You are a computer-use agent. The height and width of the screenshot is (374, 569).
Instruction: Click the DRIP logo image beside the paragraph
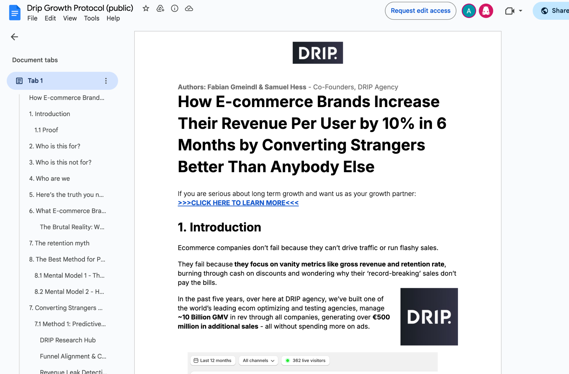[x=429, y=317]
